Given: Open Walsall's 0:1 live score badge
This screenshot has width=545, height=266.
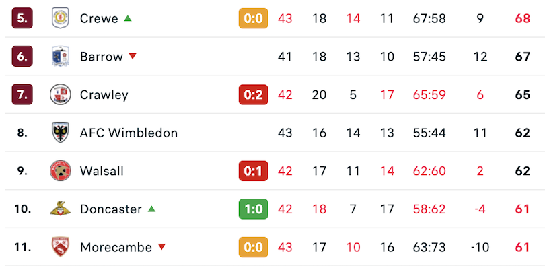Looking at the screenshot, I should (x=254, y=171).
